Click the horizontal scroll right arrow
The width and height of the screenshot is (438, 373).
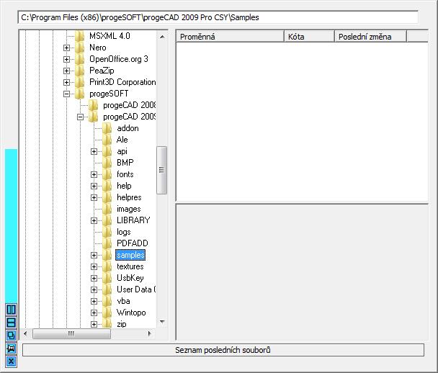(150, 333)
